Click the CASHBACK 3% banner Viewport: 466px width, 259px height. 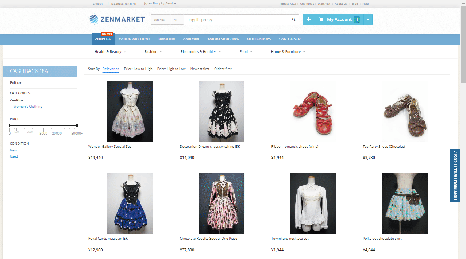coord(40,71)
